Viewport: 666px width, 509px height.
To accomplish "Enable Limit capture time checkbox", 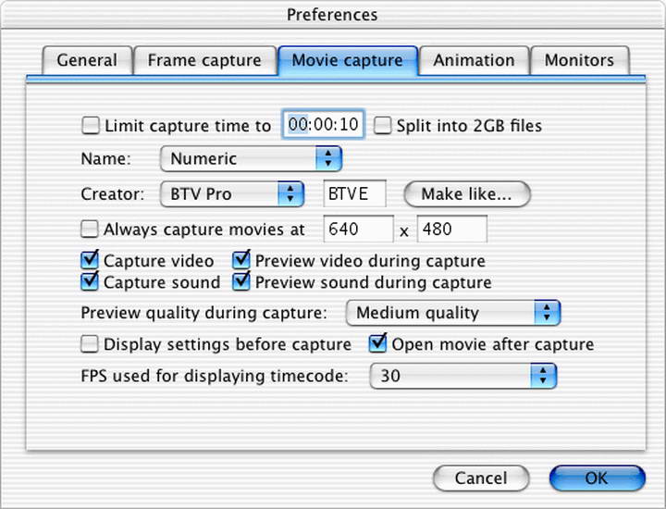I will 91,126.
